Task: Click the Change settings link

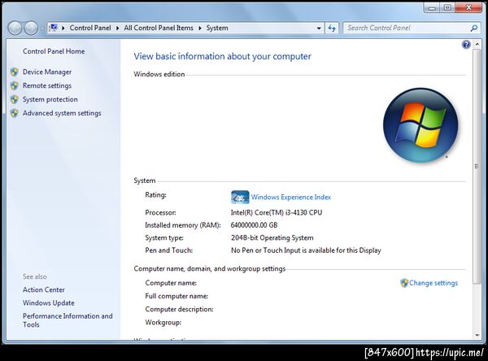Action: (434, 283)
